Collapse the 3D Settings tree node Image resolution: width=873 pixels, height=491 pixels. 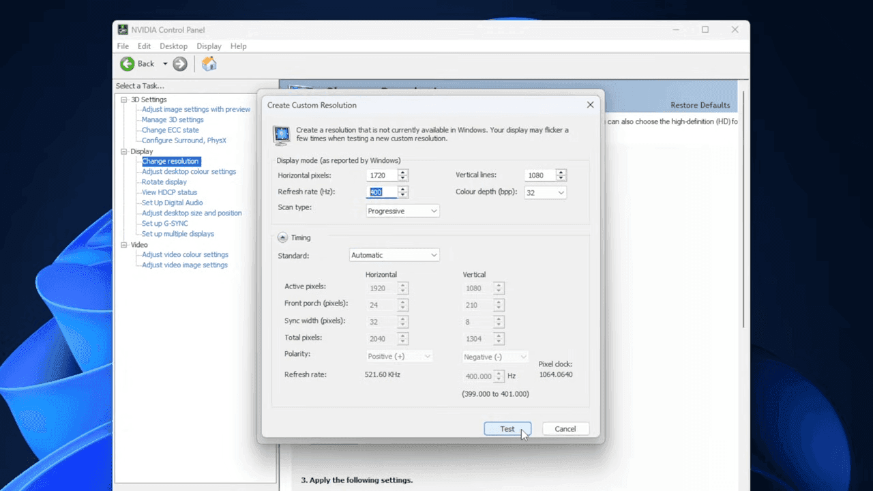click(x=124, y=100)
